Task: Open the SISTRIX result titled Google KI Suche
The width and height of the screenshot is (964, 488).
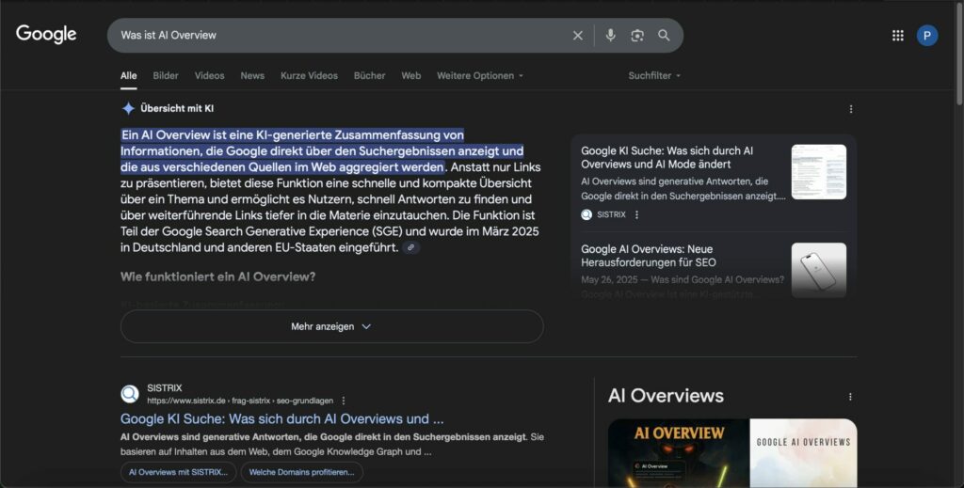Action: pos(281,419)
